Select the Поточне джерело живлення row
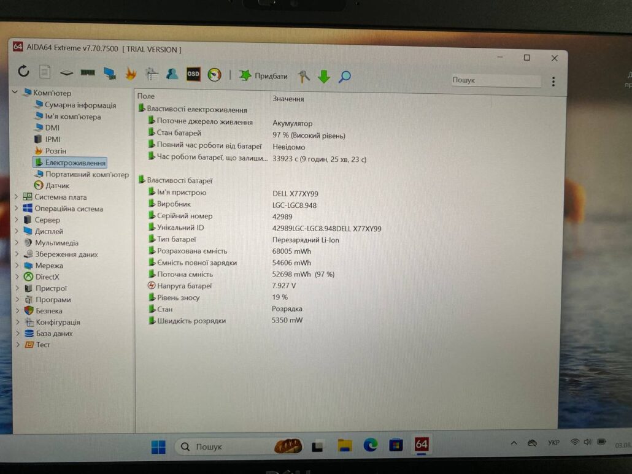 tap(205, 121)
